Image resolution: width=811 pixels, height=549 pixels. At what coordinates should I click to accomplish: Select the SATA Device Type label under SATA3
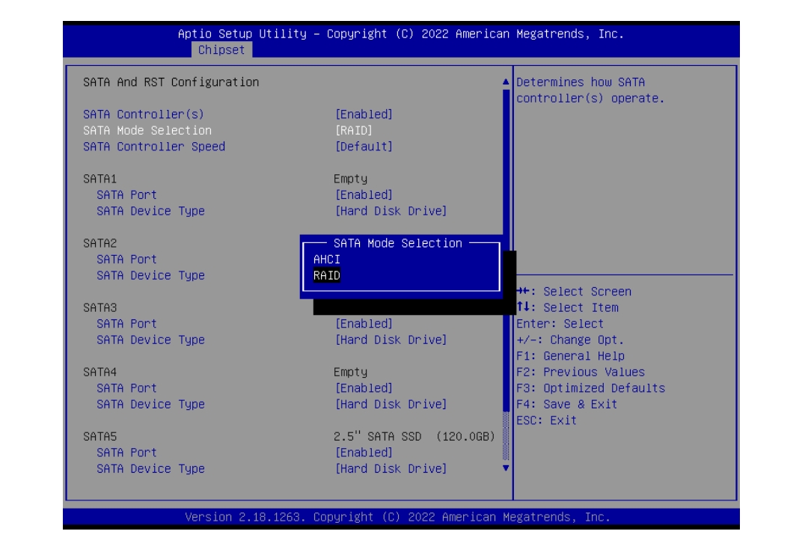pos(150,340)
